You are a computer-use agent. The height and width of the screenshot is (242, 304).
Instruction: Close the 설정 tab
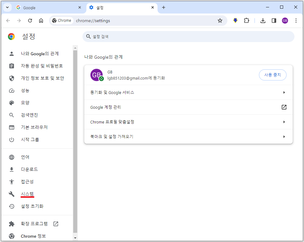[153, 7]
